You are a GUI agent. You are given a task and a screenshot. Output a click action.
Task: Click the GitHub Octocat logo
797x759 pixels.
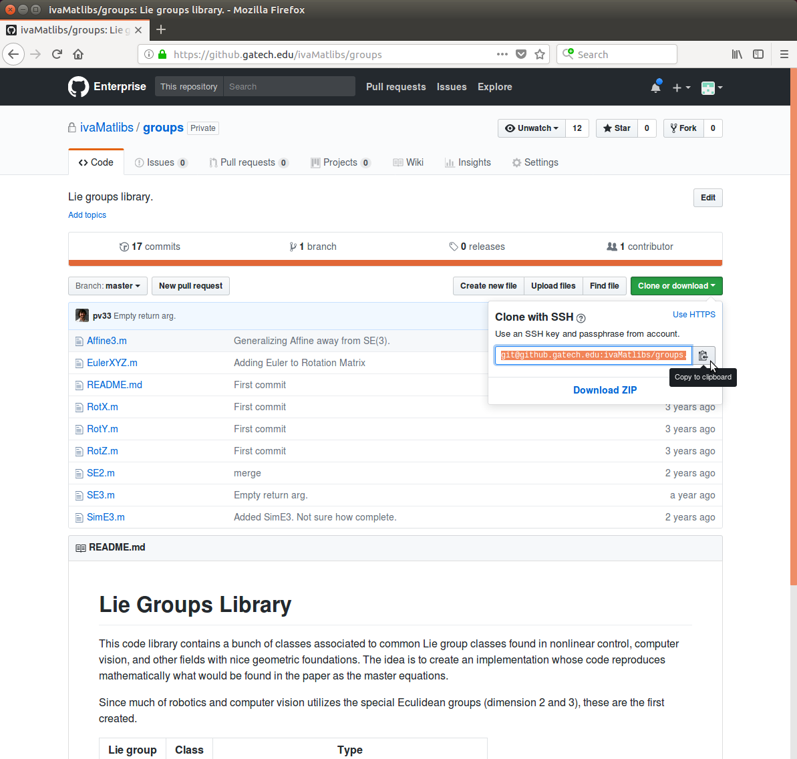tap(78, 87)
